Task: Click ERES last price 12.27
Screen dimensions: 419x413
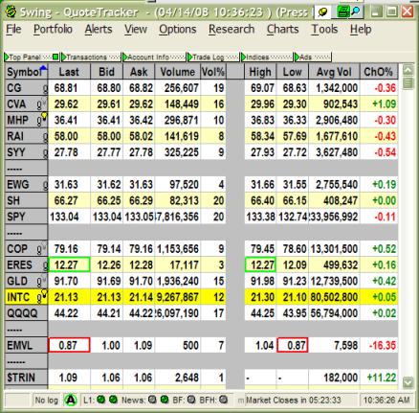Action: pos(69,265)
